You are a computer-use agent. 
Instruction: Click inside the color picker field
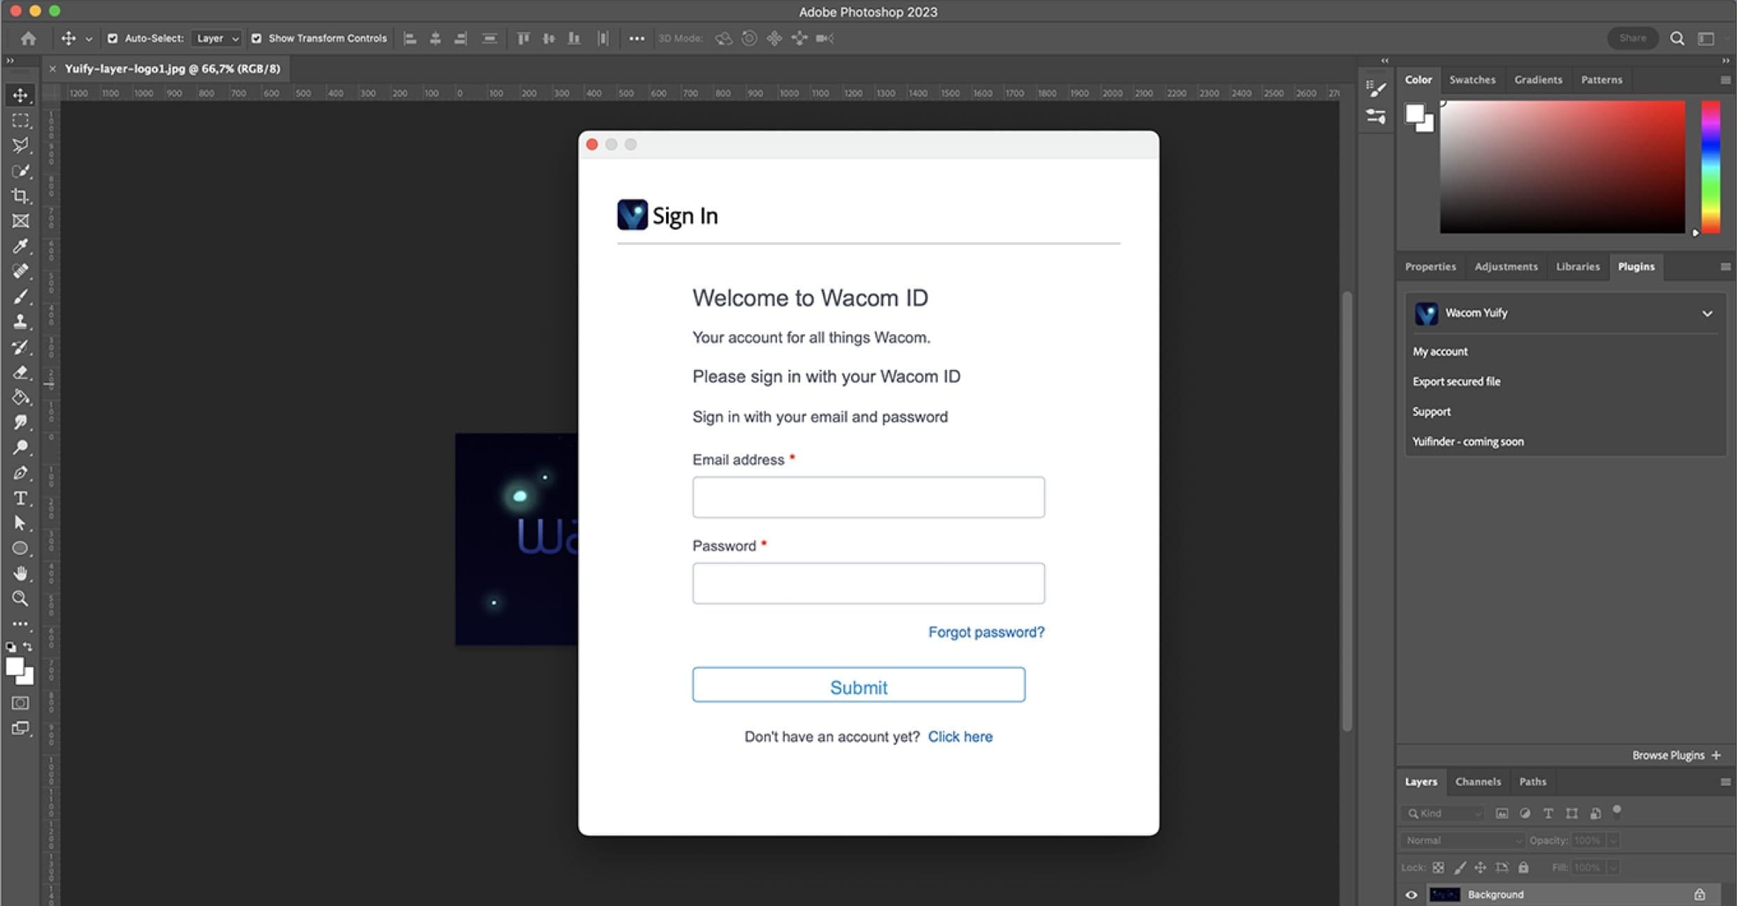tap(1562, 167)
